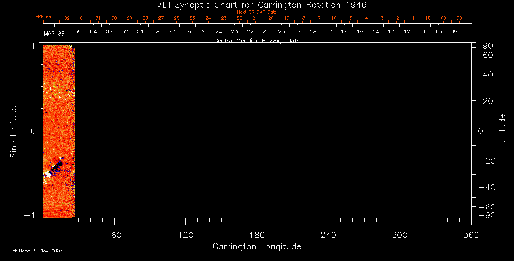Click the chart title mentioning Carrington Rotation 1946
This screenshot has height=261, width=514.
coord(257,5)
